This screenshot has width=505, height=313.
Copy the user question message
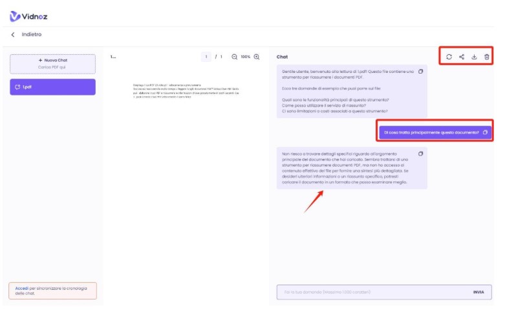(485, 132)
